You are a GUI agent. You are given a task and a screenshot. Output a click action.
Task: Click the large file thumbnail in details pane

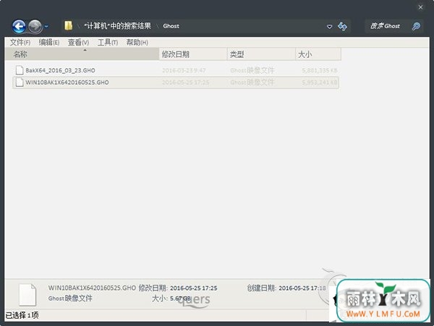27,294
